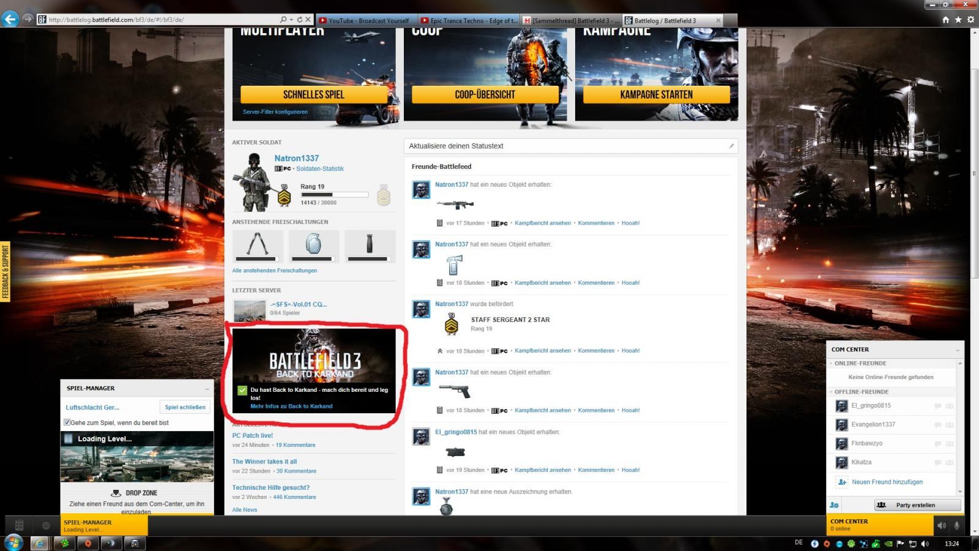Open 'Mehr Infos zu Back to Karkand' link

pyautogui.click(x=291, y=406)
